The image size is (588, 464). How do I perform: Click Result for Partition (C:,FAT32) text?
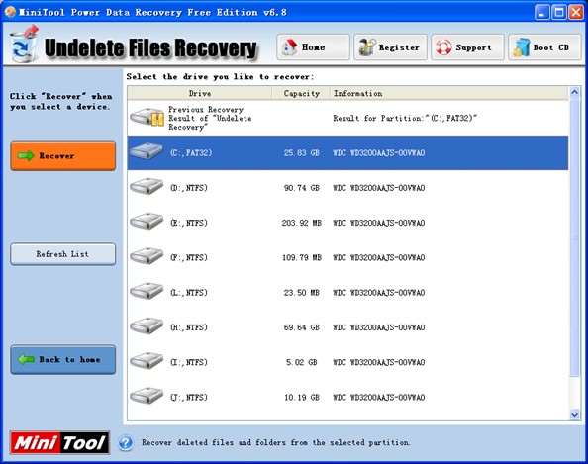(x=405, y=118)
